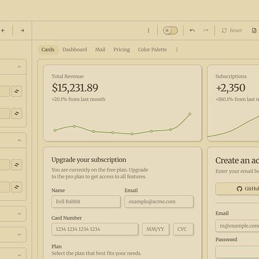Click the $15,231.89 revenue value
This screenshot has height=259, width=259.
(75, 88)
